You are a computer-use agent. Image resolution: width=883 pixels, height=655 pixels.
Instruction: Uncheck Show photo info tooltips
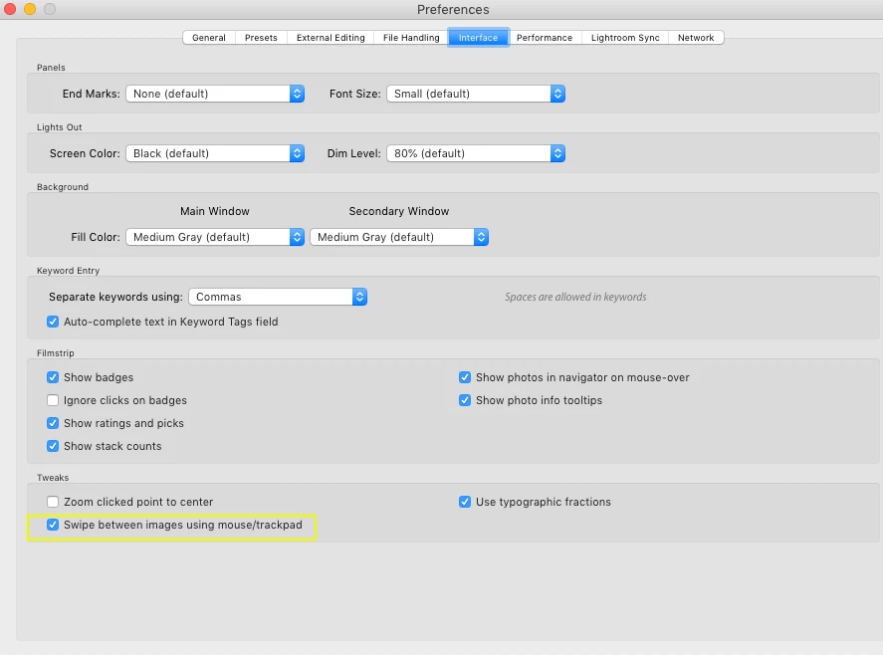tap(465, 400)
